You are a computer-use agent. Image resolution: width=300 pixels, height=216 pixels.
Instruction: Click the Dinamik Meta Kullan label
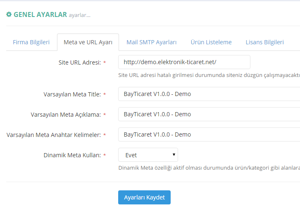point(72,156)
